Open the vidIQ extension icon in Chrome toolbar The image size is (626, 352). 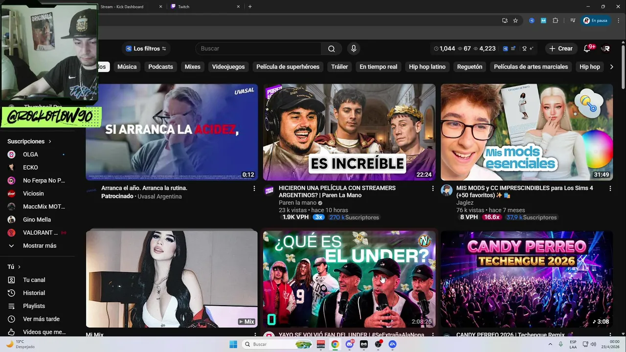point(532,21)
